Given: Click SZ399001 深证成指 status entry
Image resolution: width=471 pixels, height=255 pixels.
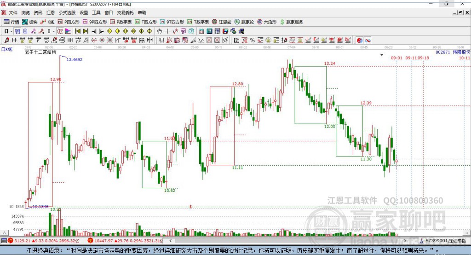Looking at the screenshot, I should click(x=443, y=241).
